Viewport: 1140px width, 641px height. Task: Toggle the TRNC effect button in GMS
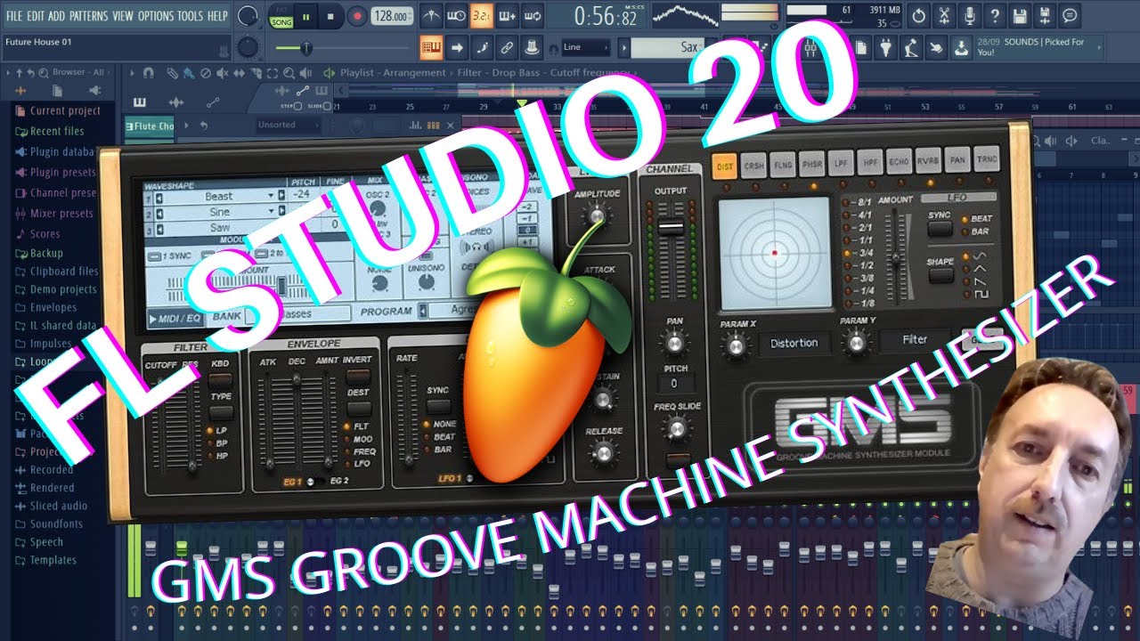pos(985,158)
